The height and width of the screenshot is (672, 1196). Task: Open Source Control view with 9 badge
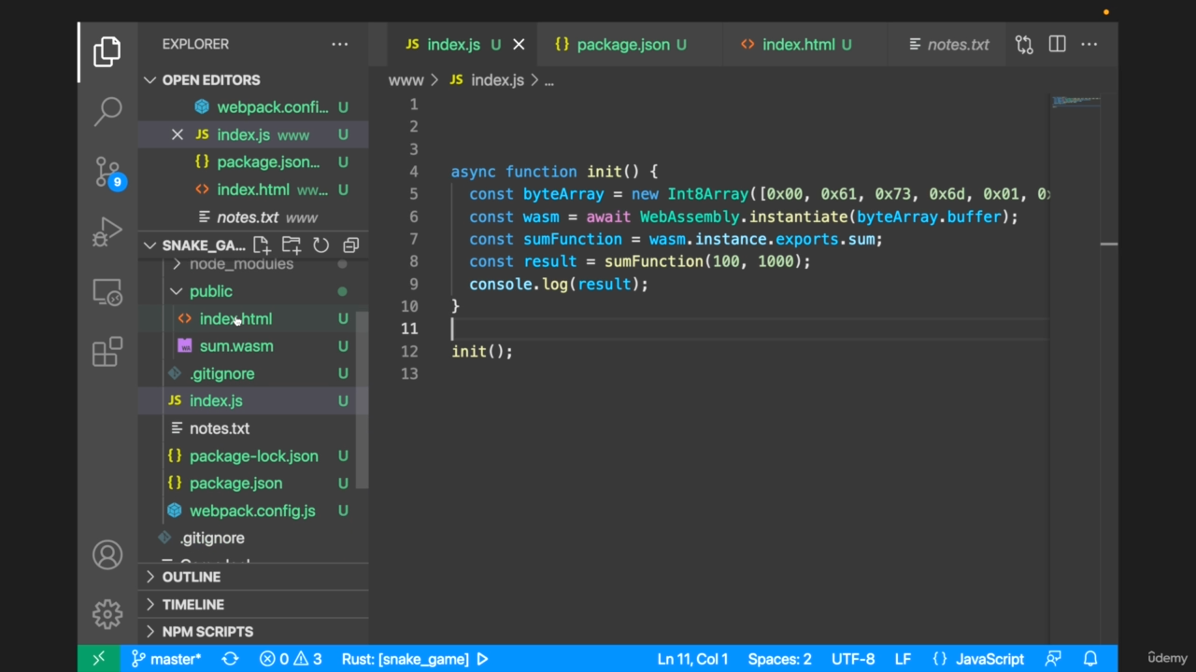point(107,172)
